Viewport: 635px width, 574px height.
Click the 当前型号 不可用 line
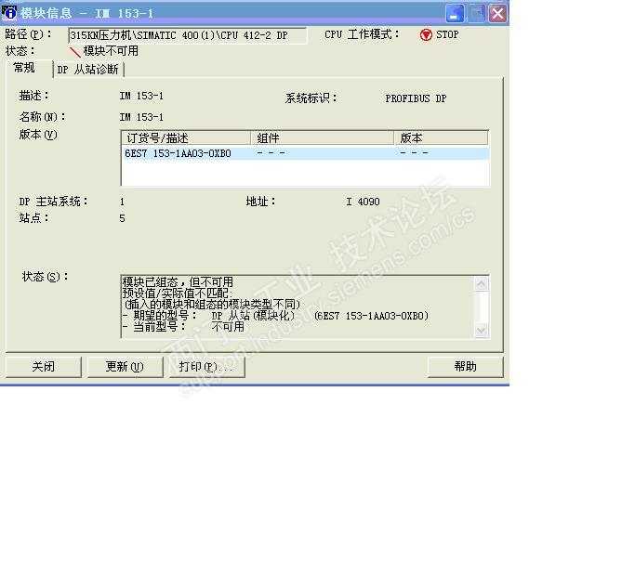[183, 327]
